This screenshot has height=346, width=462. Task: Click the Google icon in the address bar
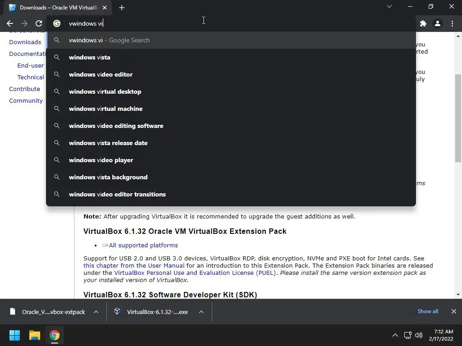point(57,23)
